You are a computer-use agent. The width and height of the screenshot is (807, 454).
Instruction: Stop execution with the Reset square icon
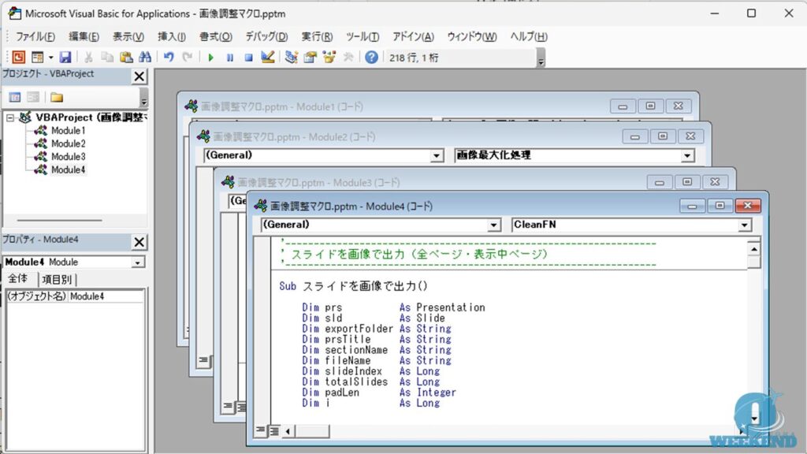point(248,58)
